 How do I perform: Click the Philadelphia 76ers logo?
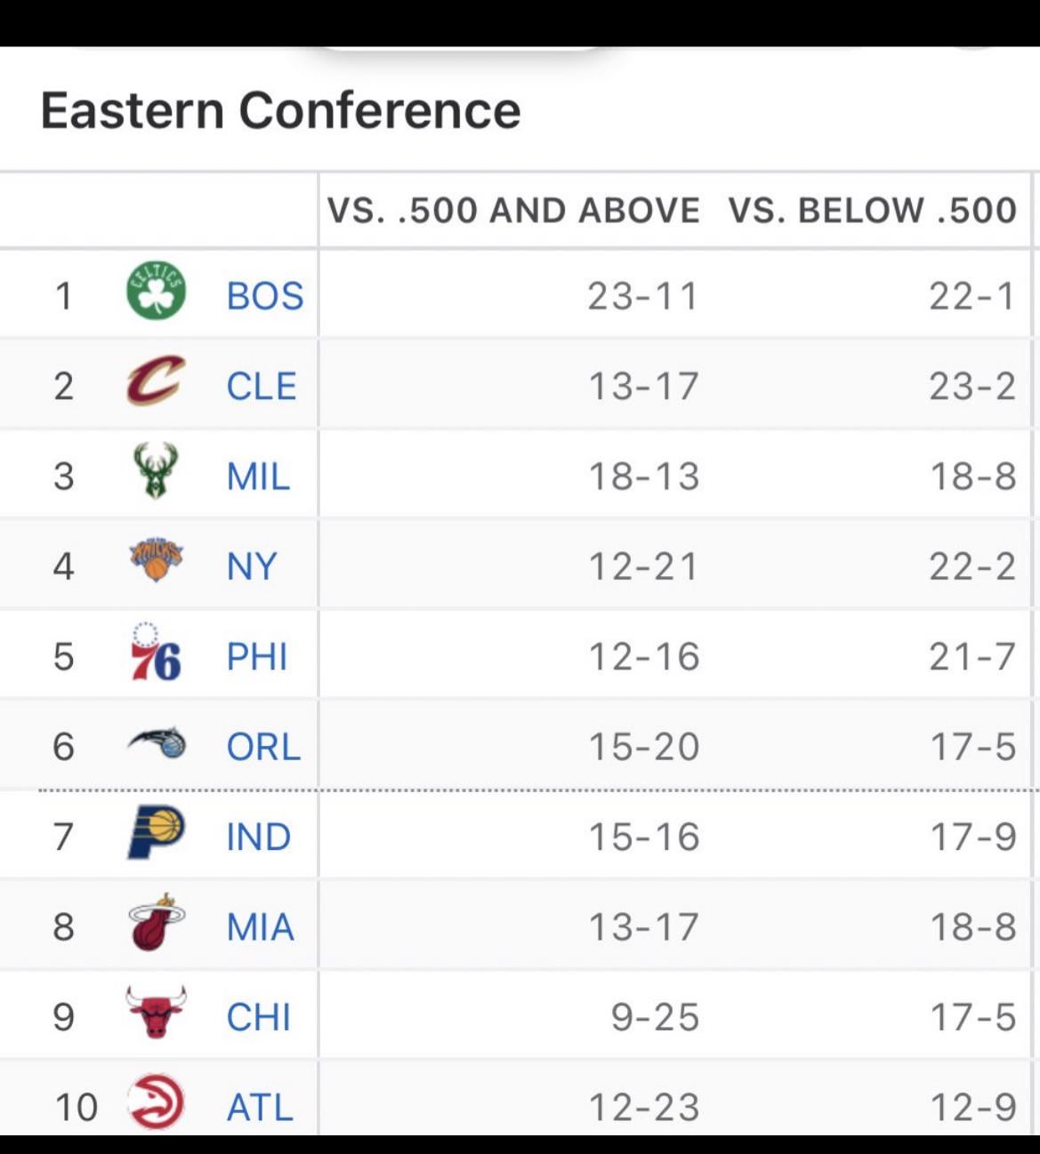pyautogui.click(x=156, y=653)
